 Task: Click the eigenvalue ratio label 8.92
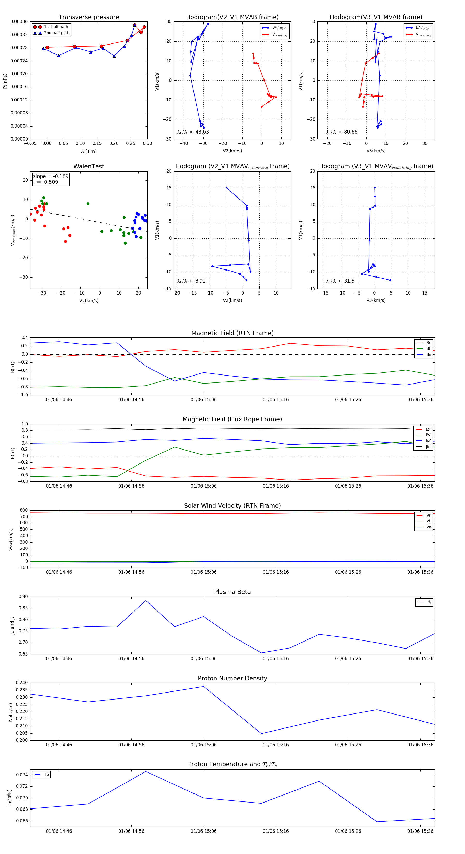tap(191, 281)
